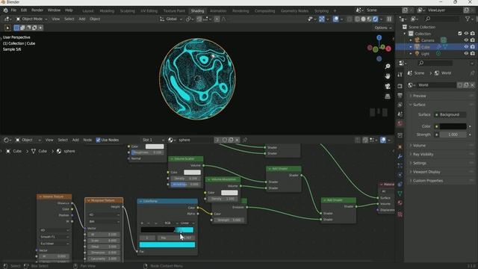478x269 pixels.
Task: Switch to the Geometry Nodes workspace tab
Action: [x=294, y=10]
